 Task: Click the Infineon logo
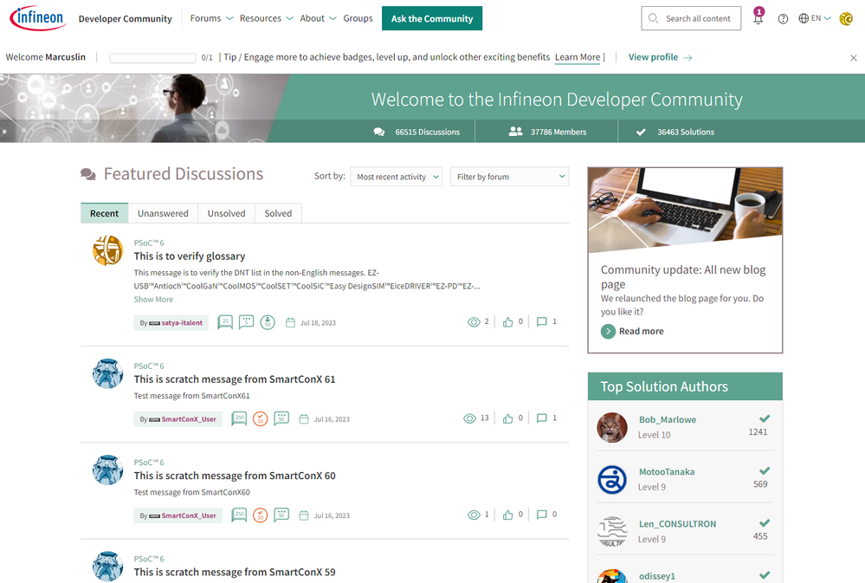coord(37,18)
